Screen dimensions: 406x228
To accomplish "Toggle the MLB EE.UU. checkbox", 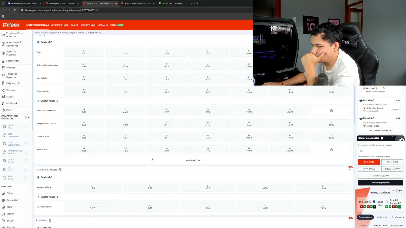I will 27,178.
